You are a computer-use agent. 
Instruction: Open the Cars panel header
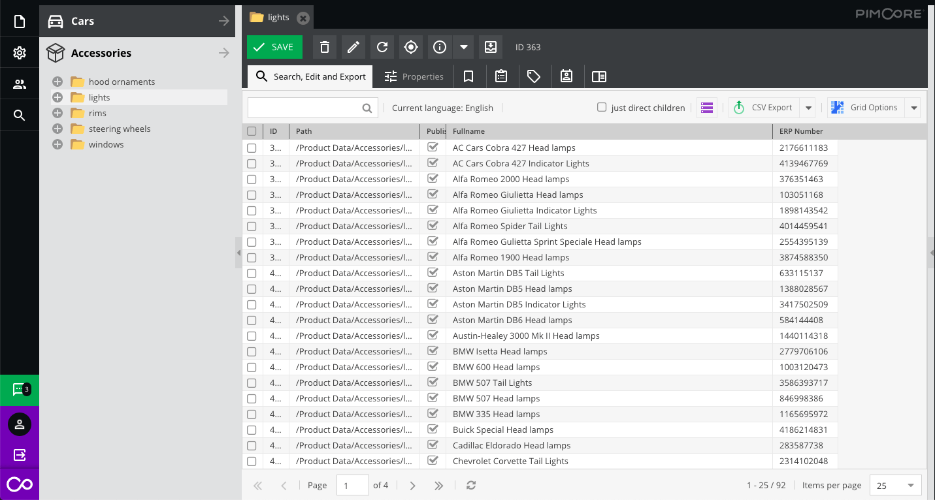pyautogui.click(x=137, y=21)
